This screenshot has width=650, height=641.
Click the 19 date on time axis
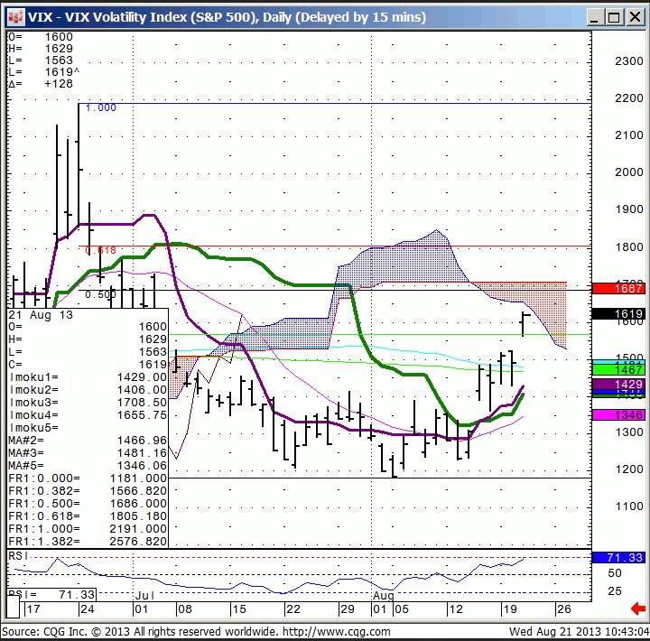click(509, 609)
